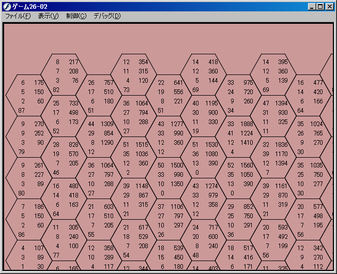The image size is (337, 274).
Task: Click the value 794 in hexagon
Action: (143, 113)
